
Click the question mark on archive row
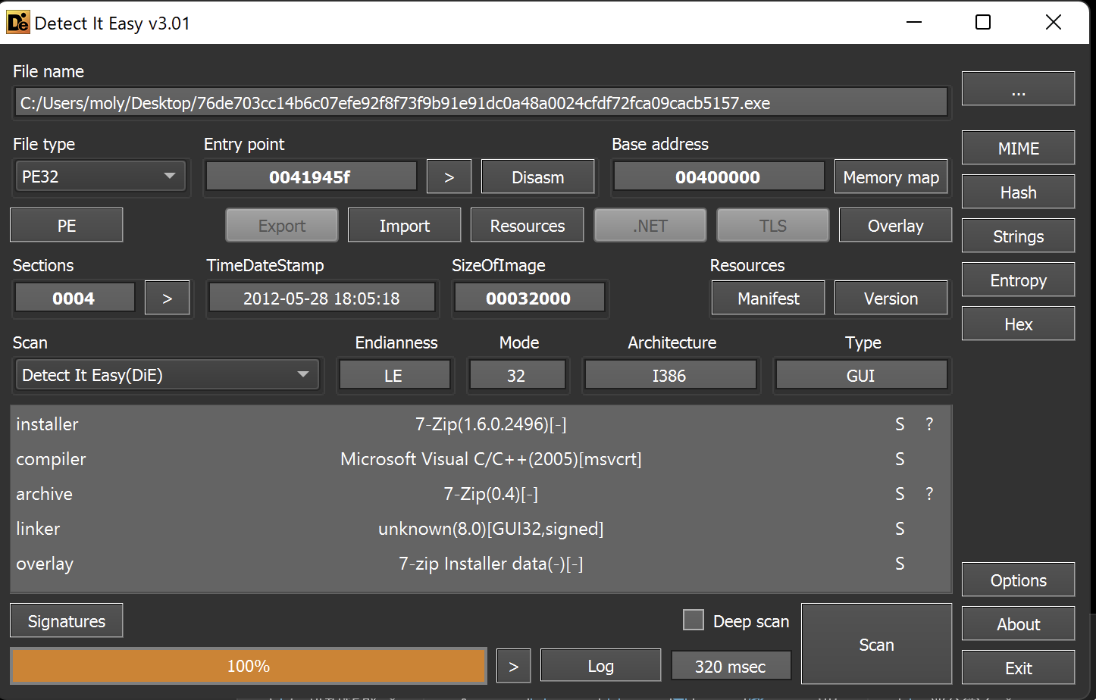point(929,494)
